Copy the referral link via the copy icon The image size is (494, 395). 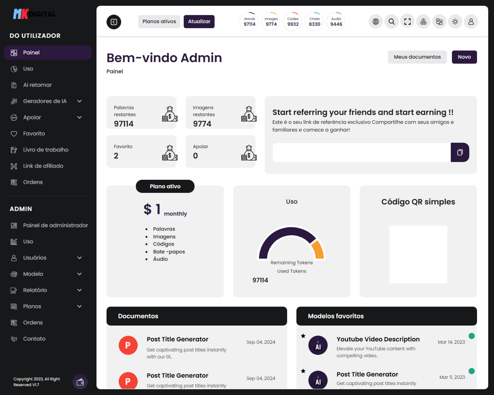(x=460, y=152)
